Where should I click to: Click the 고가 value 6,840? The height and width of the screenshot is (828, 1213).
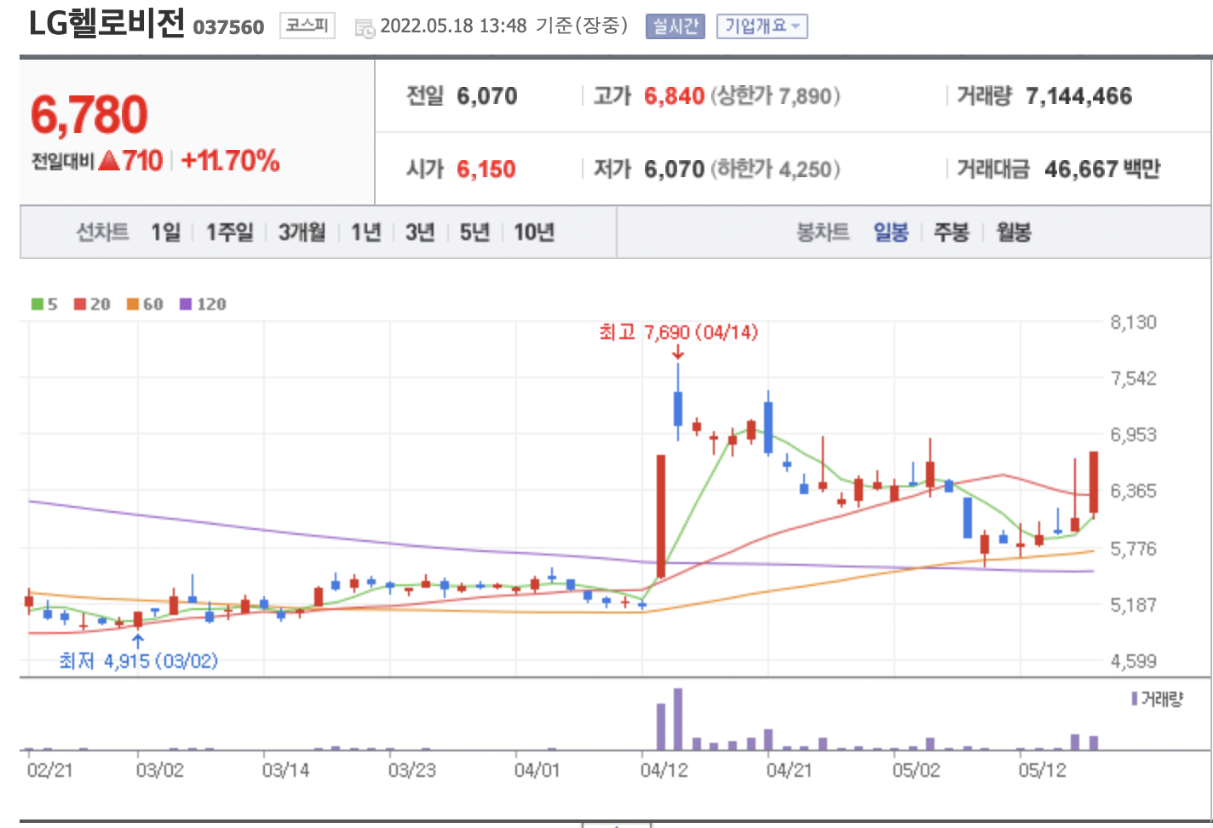coord(674,95)
